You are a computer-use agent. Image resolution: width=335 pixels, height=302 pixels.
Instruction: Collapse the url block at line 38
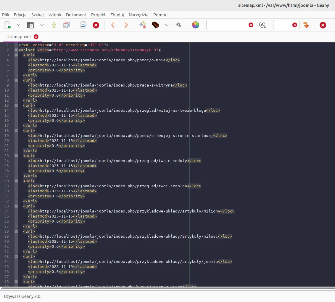16,231
